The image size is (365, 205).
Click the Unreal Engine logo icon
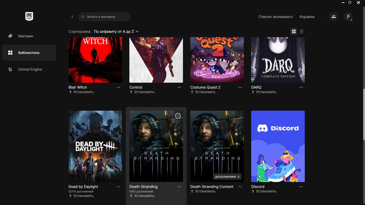click(x=10, y=69)
